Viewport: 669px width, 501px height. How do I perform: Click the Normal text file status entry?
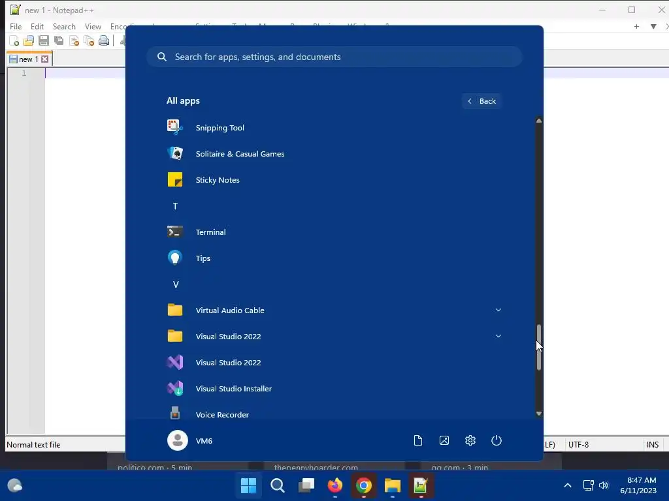click(33, 445)
